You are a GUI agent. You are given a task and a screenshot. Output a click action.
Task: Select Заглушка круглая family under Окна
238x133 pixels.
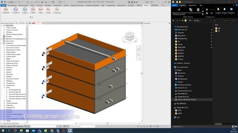pyautogui.click(x=15, y=92)
